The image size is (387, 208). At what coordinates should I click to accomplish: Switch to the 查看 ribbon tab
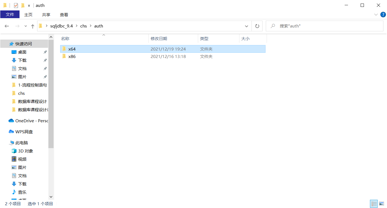tap(64, 15)
